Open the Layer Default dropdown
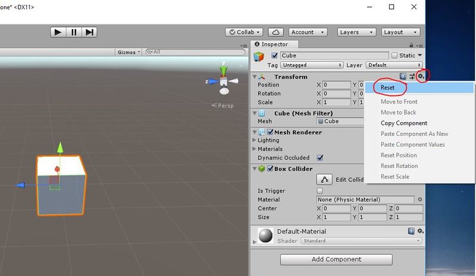Viewport: 476px width, 276px height. (x=394, y=65)
